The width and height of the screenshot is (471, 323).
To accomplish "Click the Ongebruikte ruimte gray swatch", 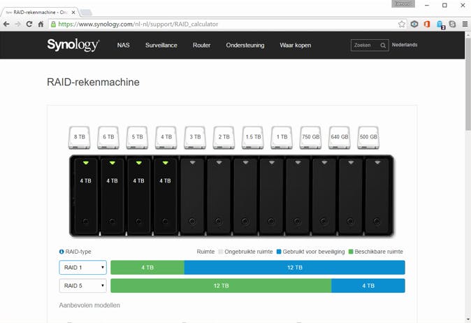I will [221, 252].
